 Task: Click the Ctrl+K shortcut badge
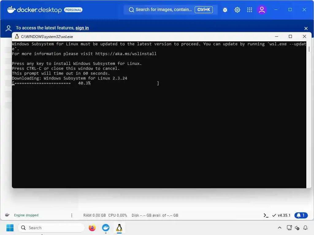[x=204, y=9]
